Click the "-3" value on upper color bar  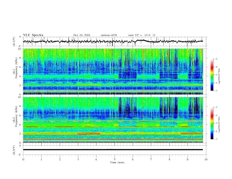pos(216,59)
